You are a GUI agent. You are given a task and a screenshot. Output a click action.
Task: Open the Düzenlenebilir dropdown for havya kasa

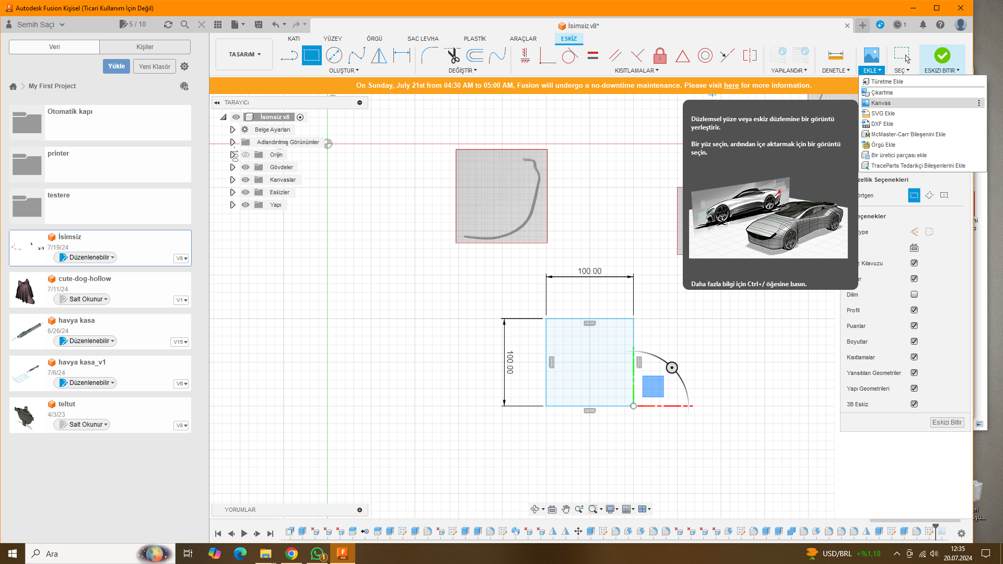(85, 341)
